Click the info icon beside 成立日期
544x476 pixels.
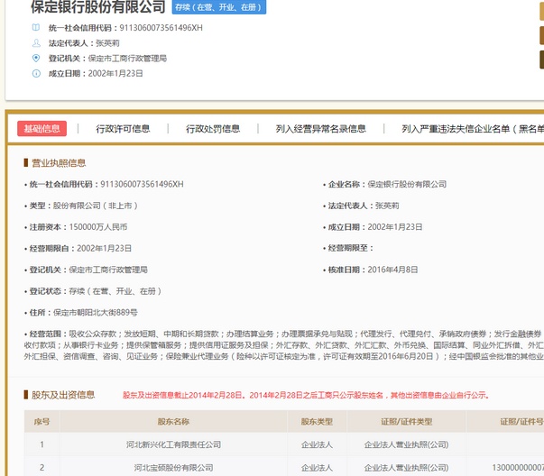pyautogui.click(x=36, y=74)
